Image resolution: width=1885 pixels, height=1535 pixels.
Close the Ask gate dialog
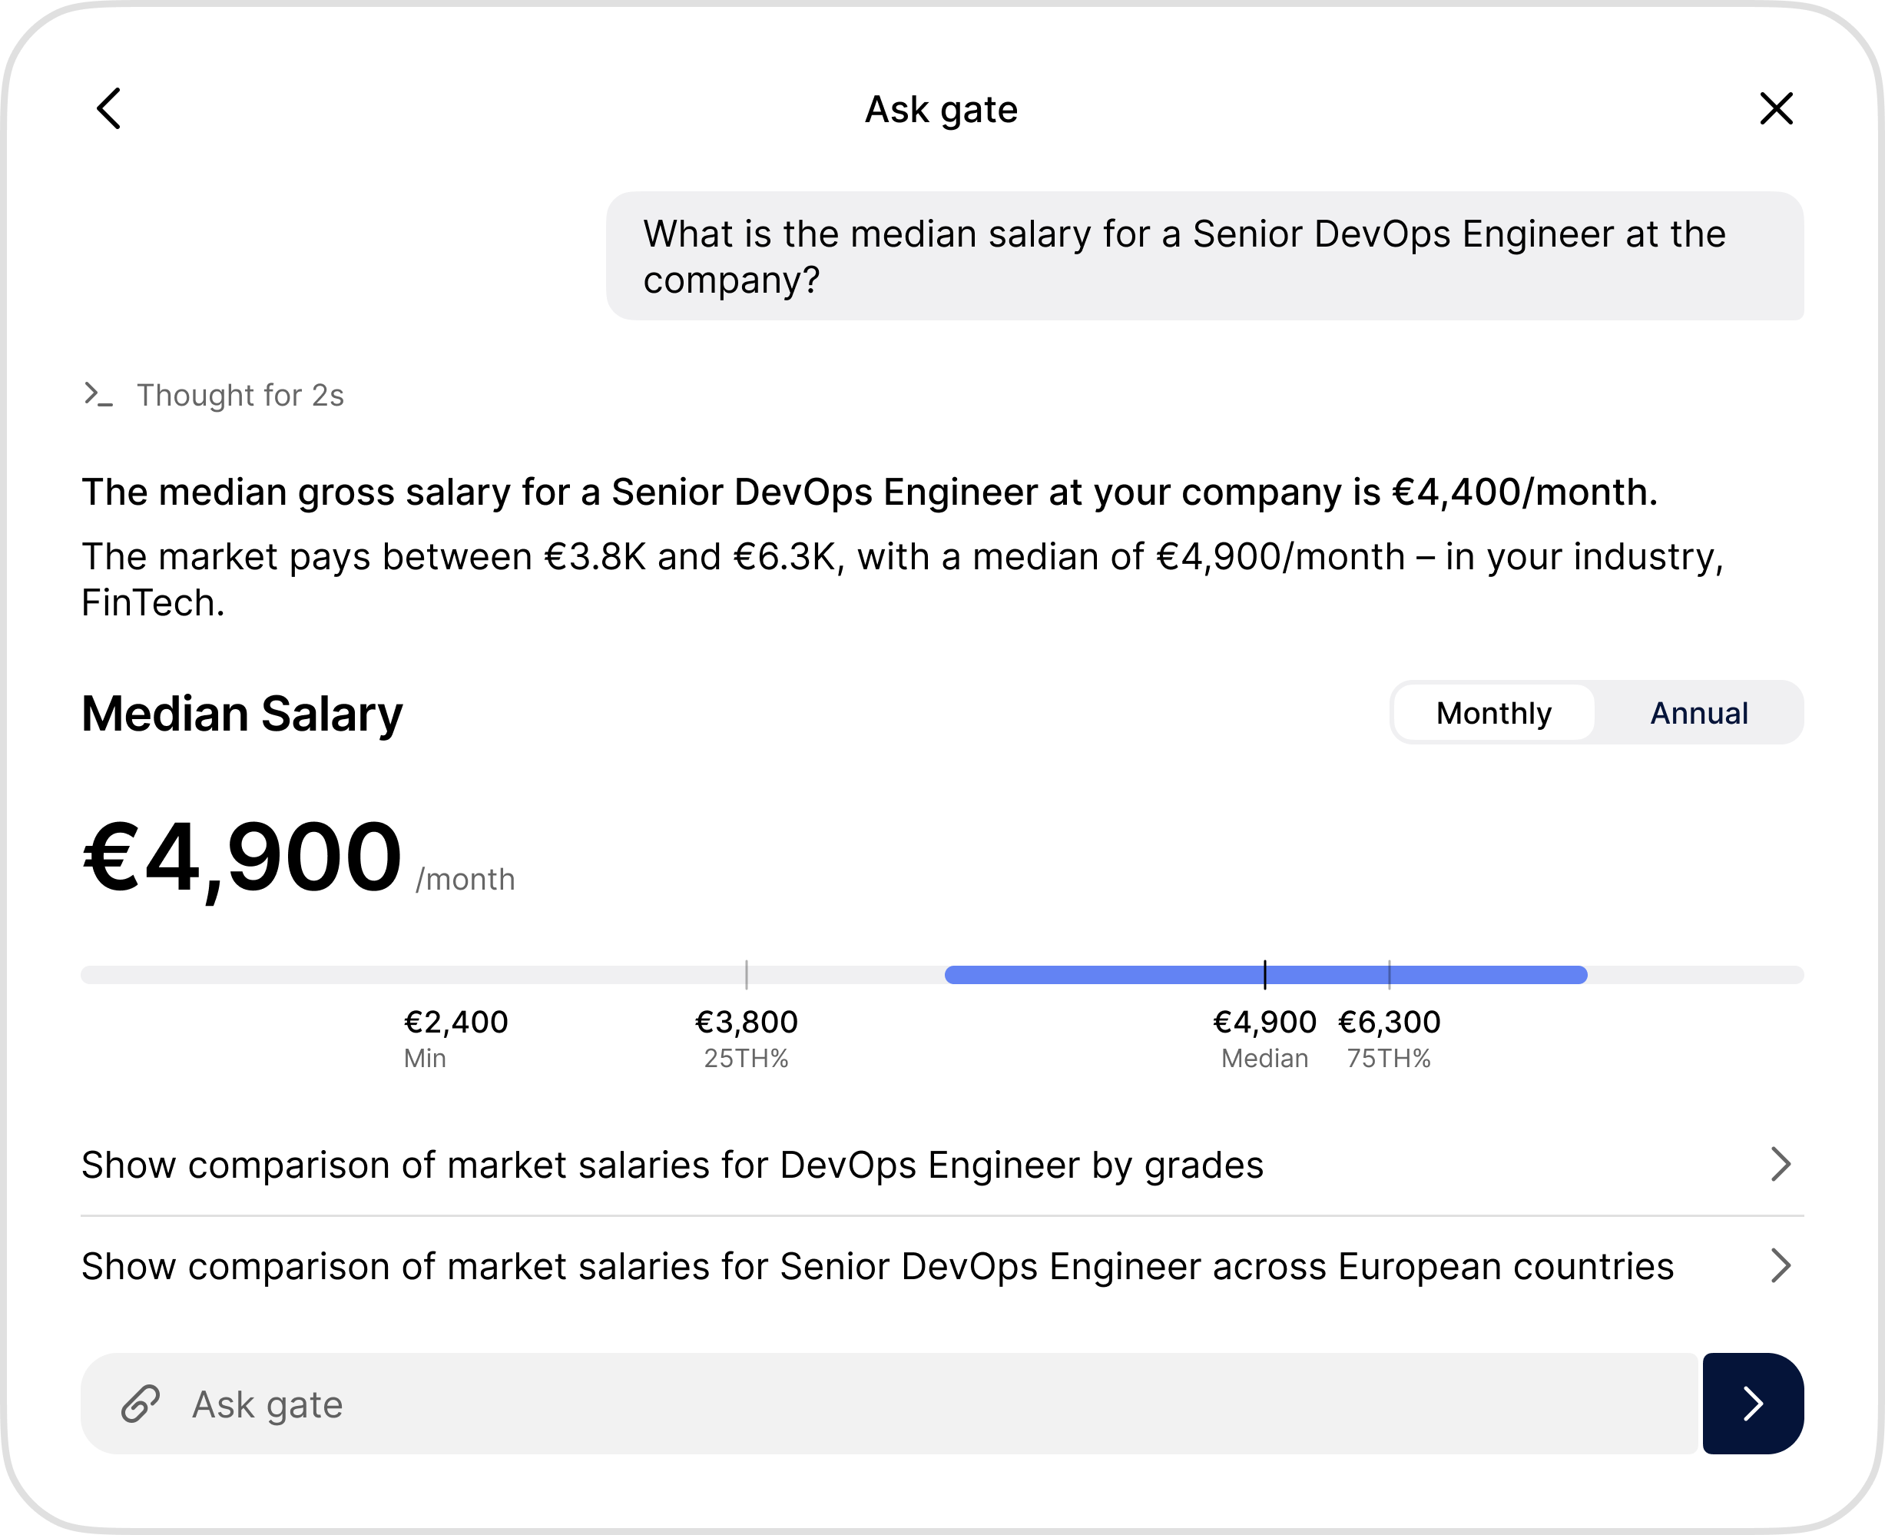1776,109
